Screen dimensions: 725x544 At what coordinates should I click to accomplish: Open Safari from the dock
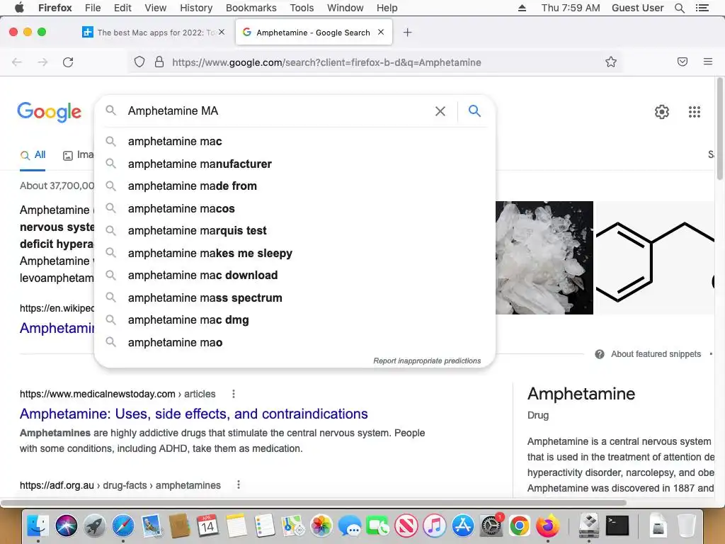coord(123,526)
